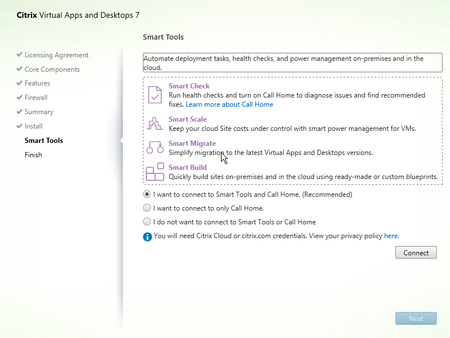
Task: Open Learn more about Call Home link
Action: [x=229, y=104]
